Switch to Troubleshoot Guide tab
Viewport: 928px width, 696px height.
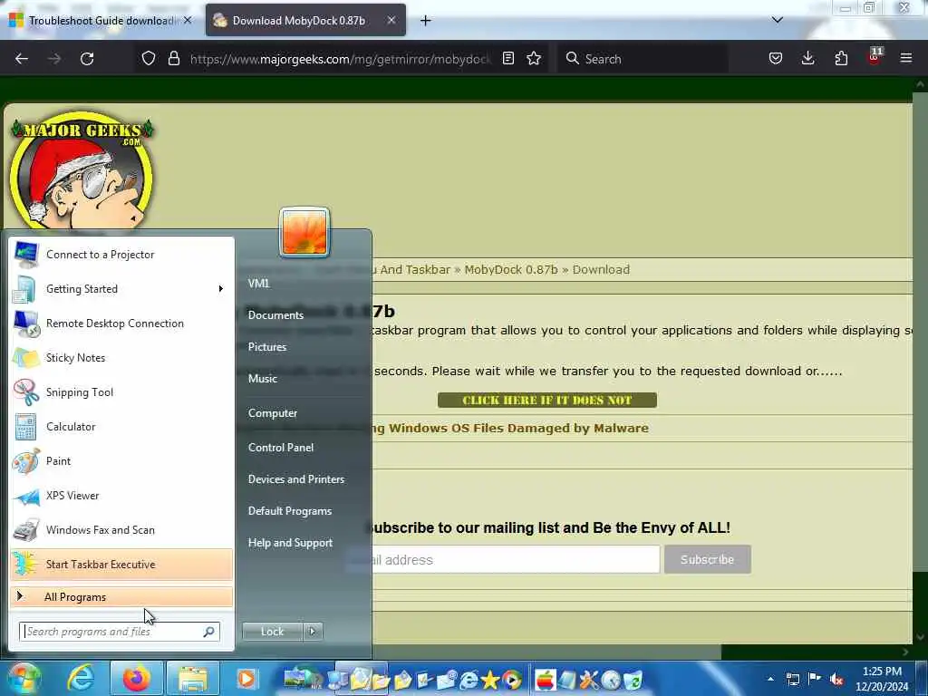[x=100, y=21]
